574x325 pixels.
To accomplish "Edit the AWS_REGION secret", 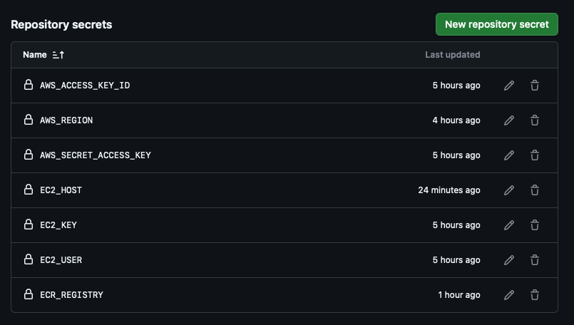I will pos(509,120).
